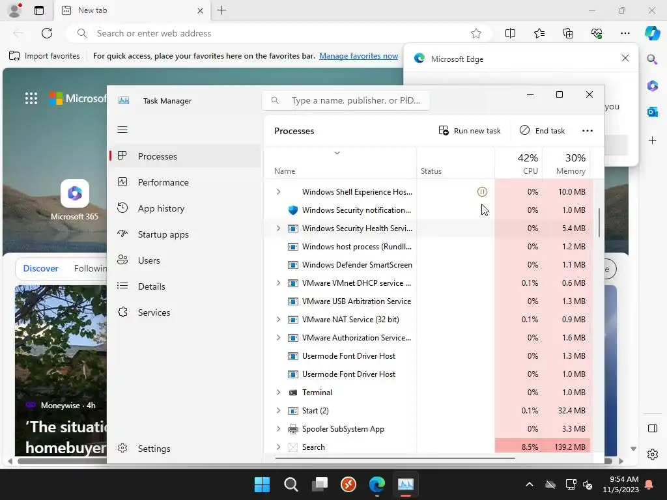Open taskbar Search
Screen dimensions: 667x500
(x=291, y=484)
